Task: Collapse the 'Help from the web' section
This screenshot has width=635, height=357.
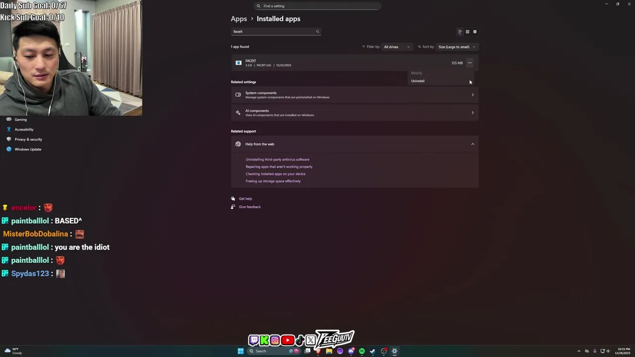Action: [x=472, y=144]
